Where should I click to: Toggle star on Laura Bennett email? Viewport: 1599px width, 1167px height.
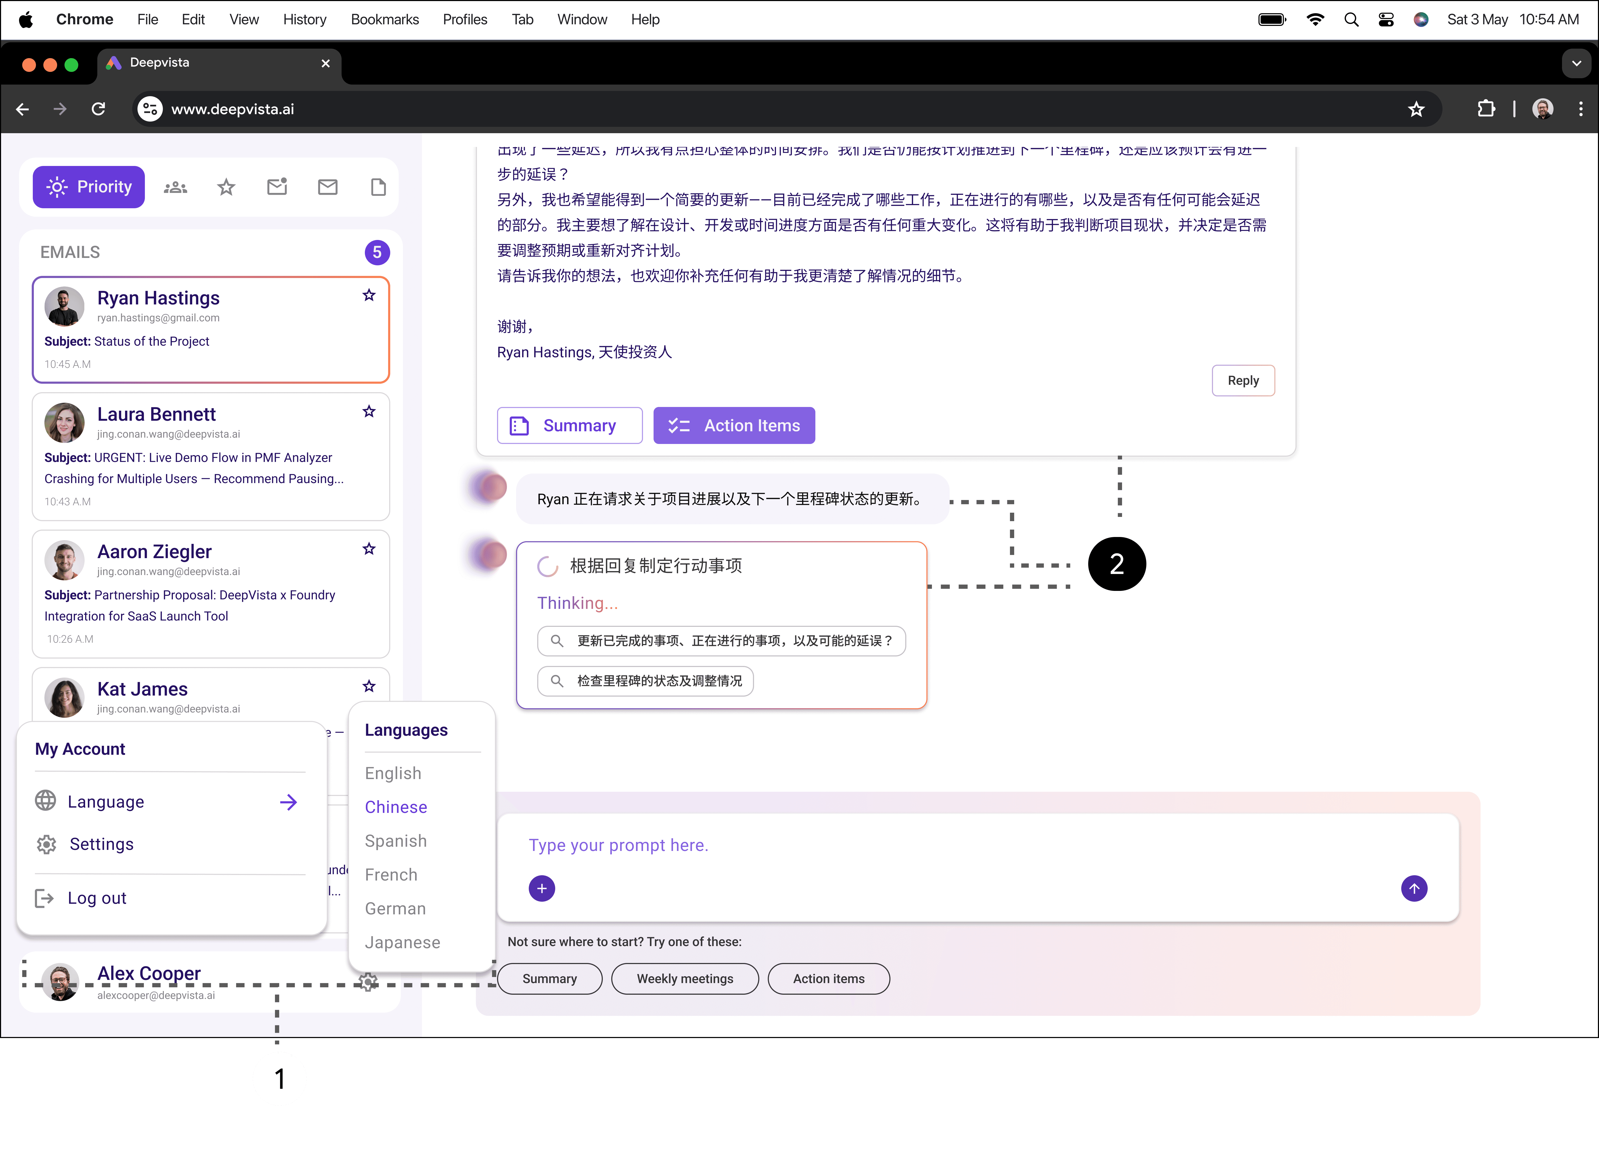369,411
